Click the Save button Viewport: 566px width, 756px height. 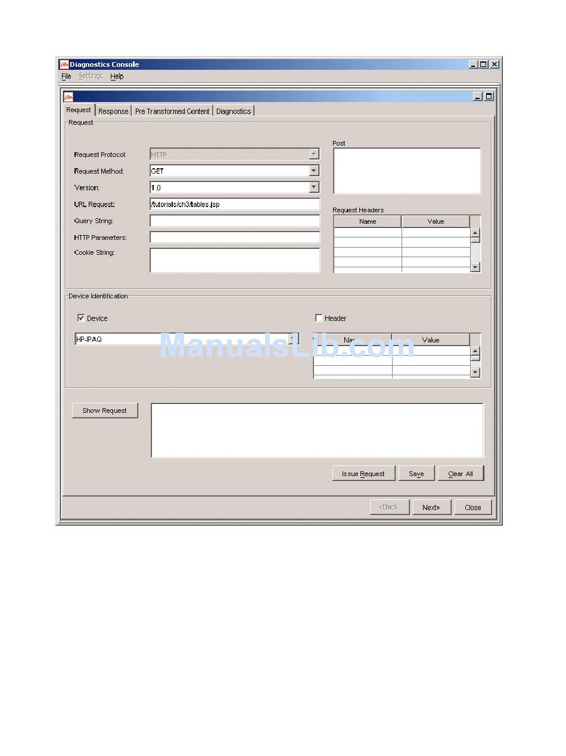[x=416, y=474]
